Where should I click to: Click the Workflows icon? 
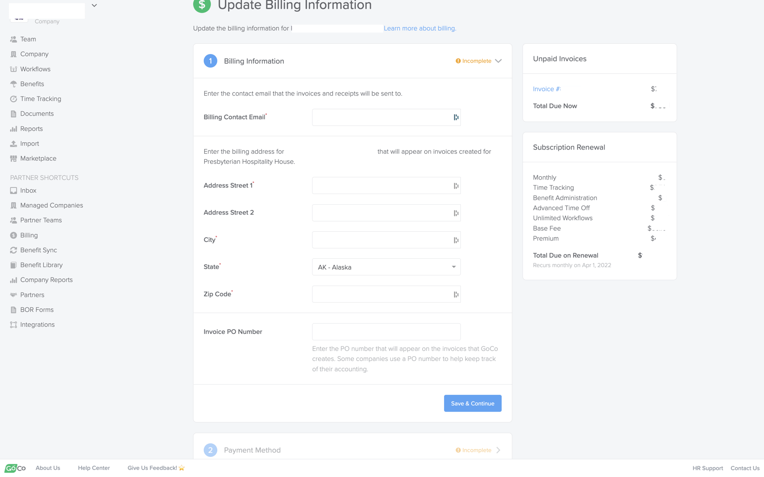point(14,69)
